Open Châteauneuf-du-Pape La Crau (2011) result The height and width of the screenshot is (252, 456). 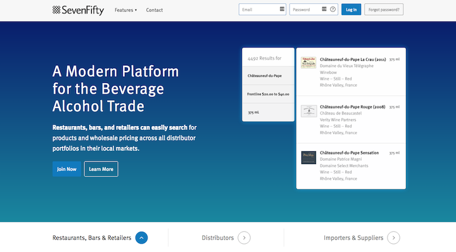(353, 60)
